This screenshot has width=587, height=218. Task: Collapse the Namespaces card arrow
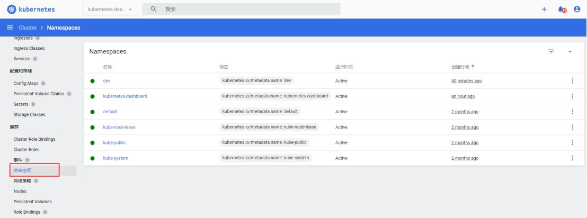tap(570, 52)
